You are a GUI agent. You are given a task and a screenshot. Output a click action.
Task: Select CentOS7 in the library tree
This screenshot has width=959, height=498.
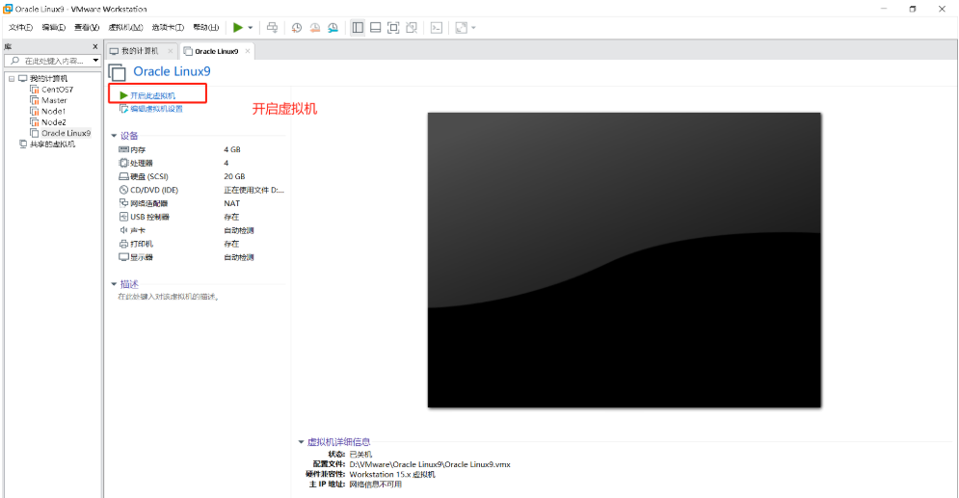click(x=57, y=90)
